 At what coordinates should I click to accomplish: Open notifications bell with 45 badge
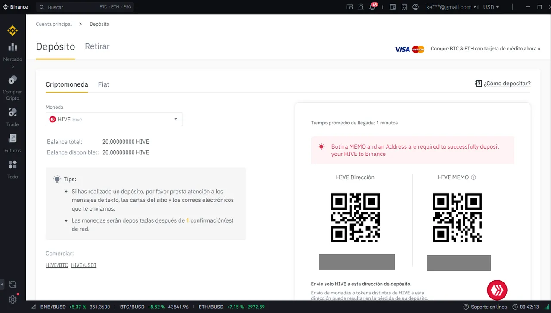[373, 7]
